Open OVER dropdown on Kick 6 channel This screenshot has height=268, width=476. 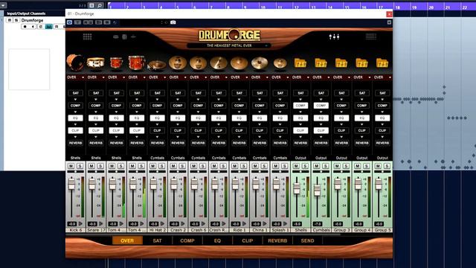pyautogui.click(x=76, y=77)
